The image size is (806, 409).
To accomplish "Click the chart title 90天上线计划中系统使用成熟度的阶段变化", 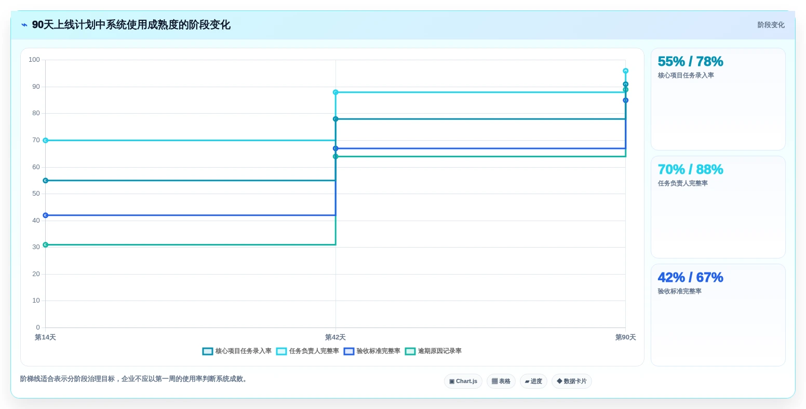I will 131,25.
